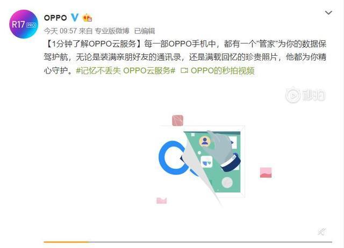Open the R17 Pro profile avatar

click(24, 24)
